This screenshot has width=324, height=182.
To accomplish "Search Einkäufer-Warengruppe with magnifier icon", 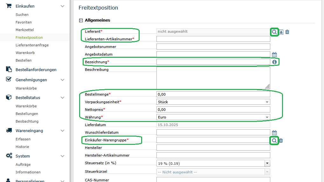I will click(x=274, y=140).
